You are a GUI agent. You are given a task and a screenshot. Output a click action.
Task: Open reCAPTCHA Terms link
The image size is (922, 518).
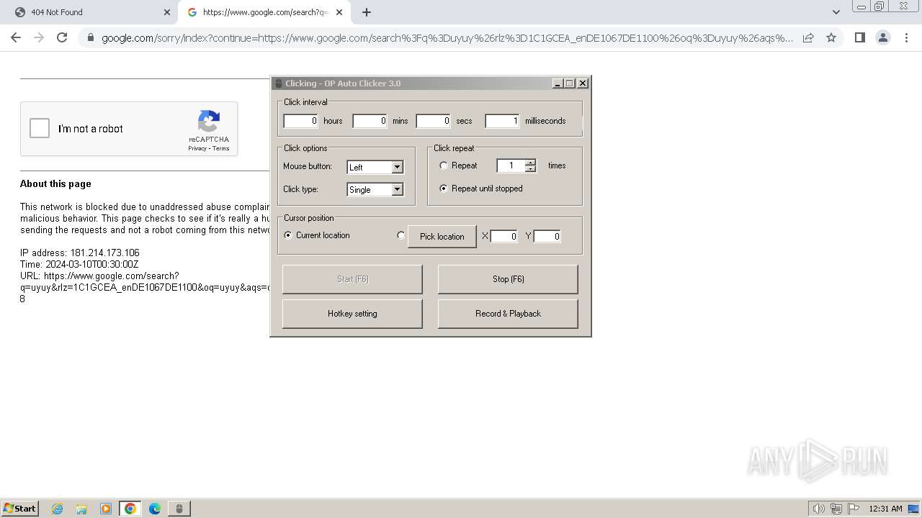click(220, 148)
